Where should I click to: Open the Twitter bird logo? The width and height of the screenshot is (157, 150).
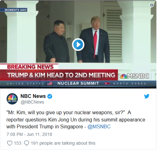coord(147,96)
